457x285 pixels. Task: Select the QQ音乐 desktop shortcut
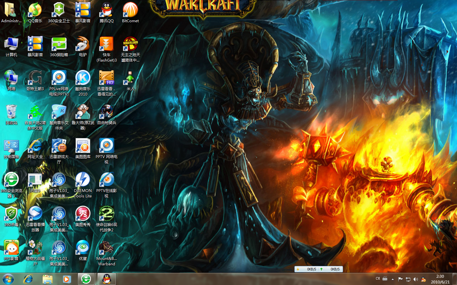[35, 13]
